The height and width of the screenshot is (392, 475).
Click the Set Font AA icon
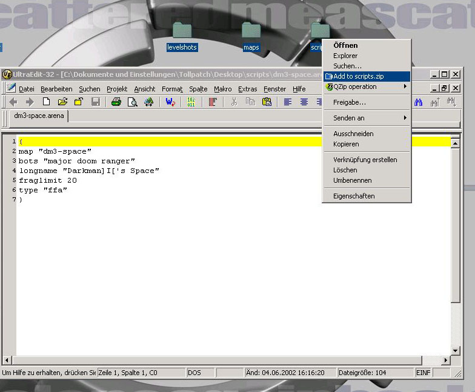pyautogui.click(x=148, y=102)
